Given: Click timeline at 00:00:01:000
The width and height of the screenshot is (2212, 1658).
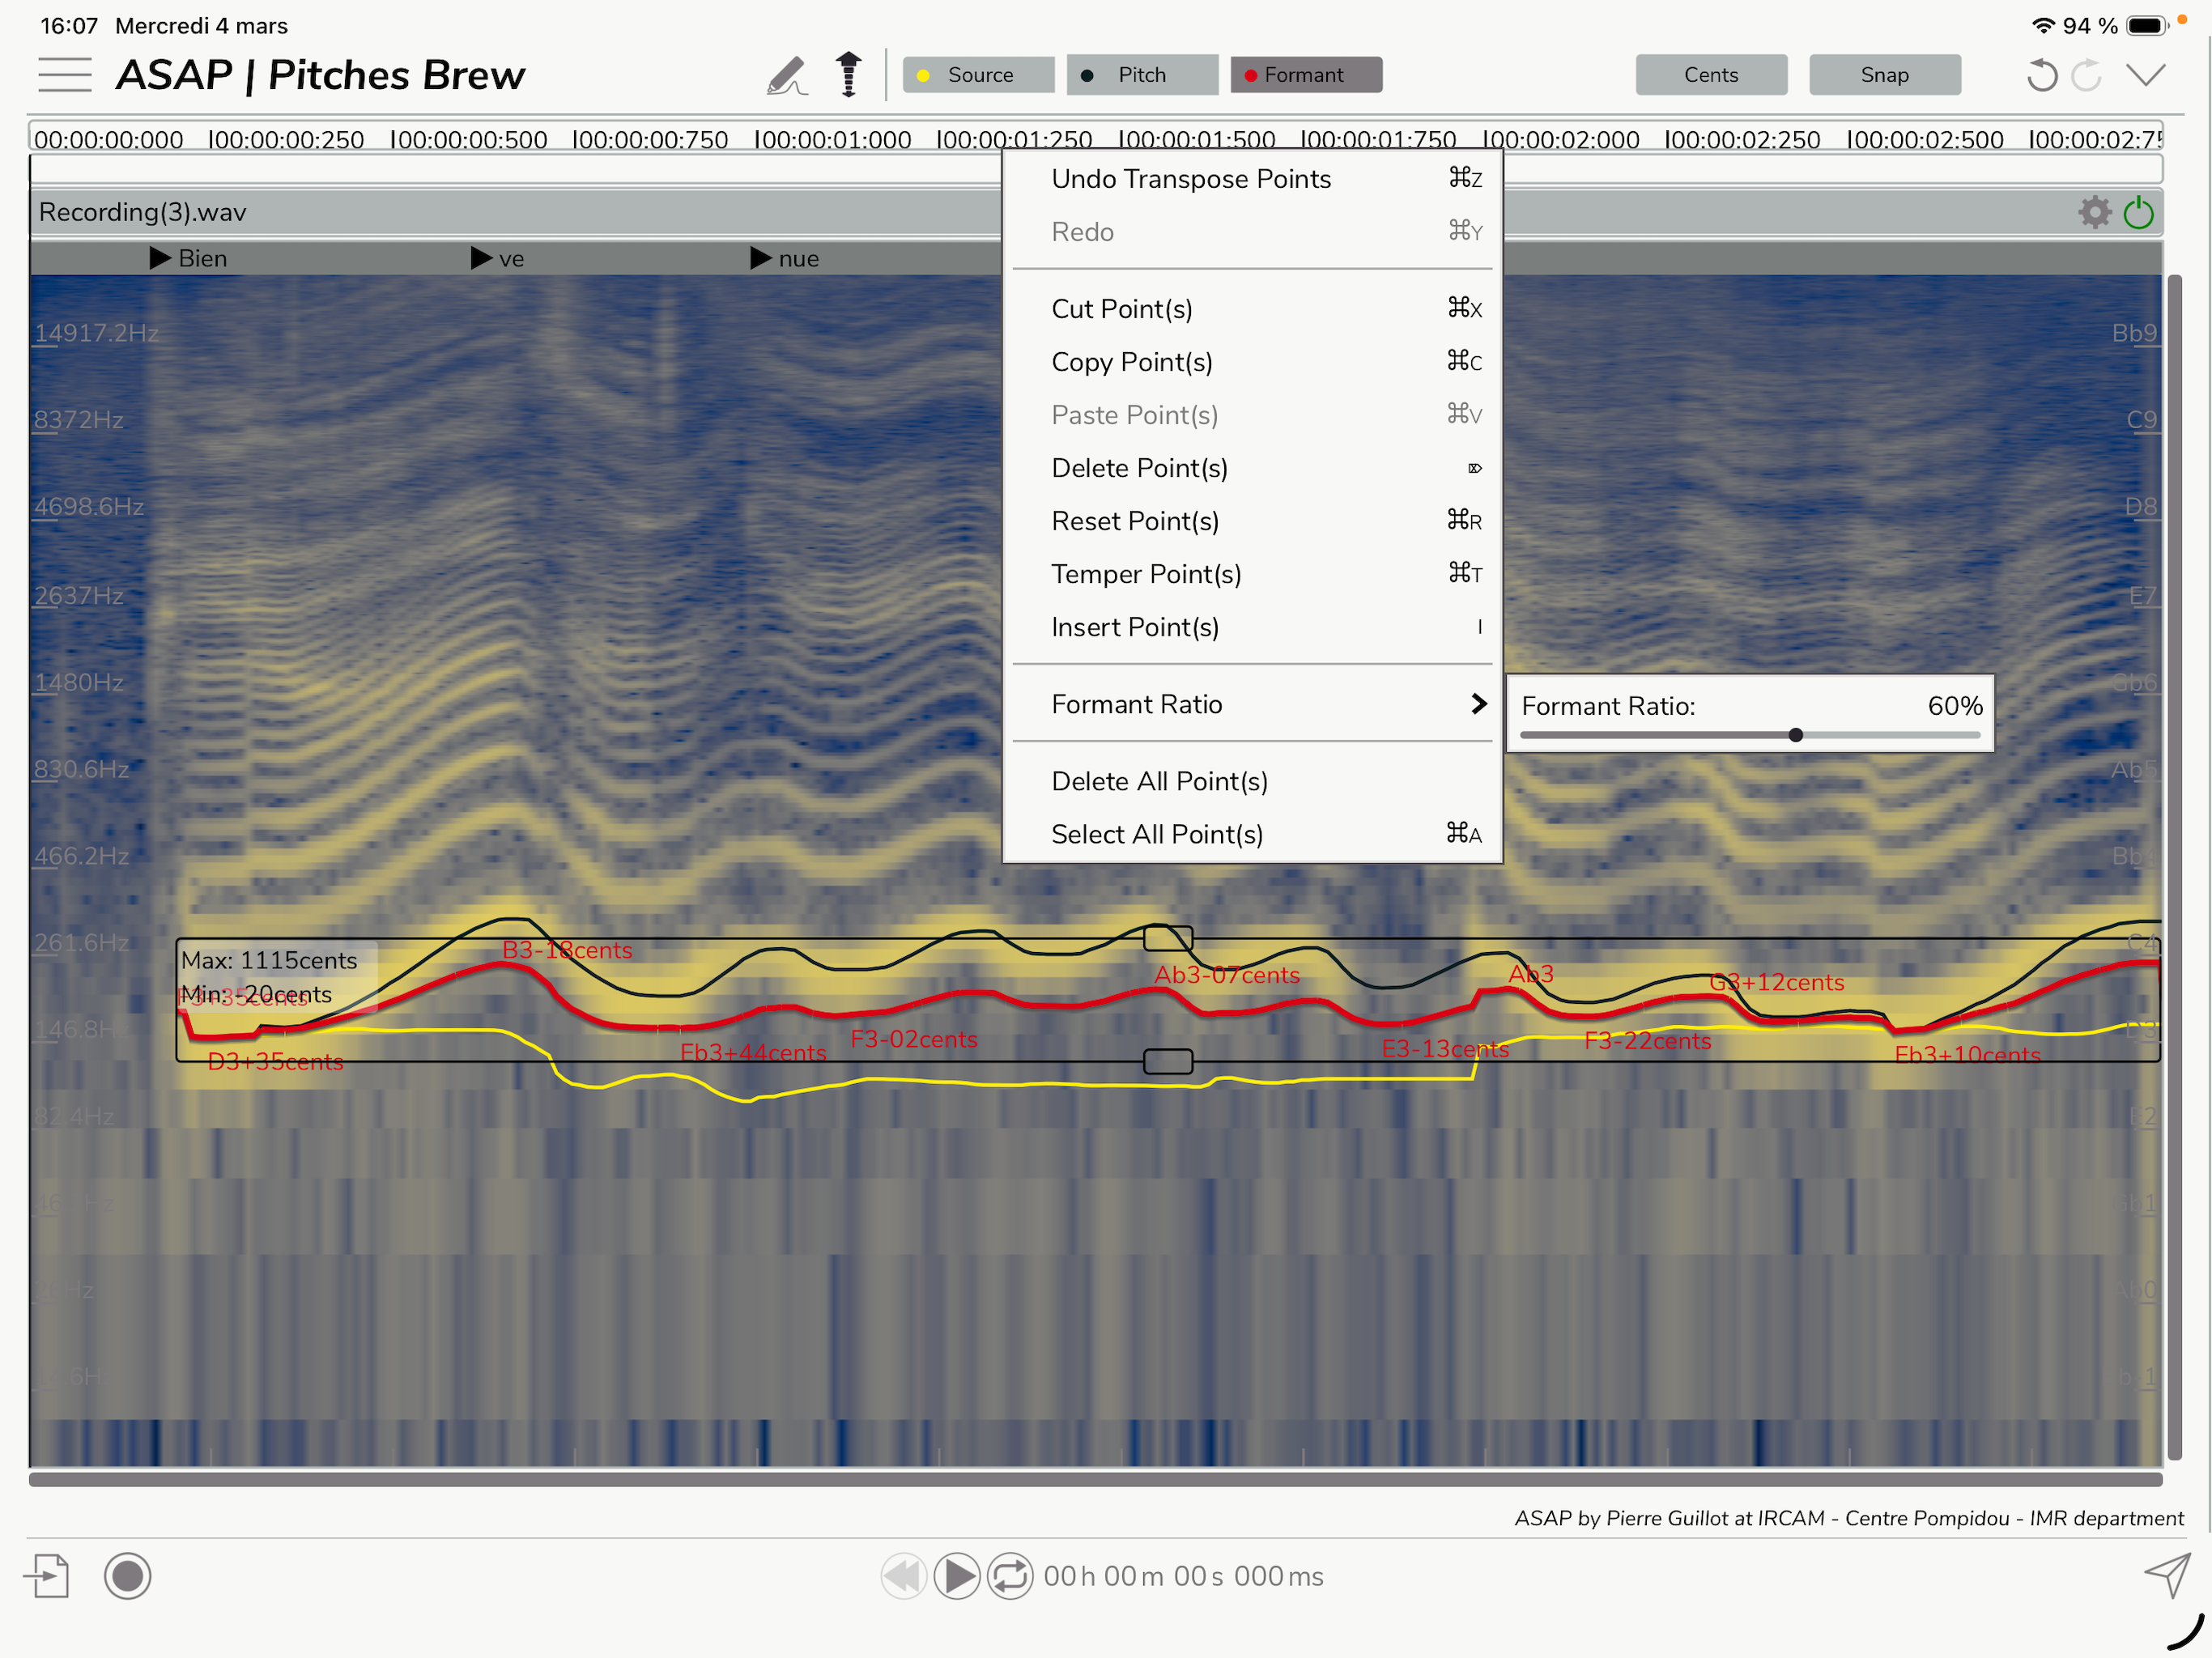Looking at the screenshot, I should tap(833, 139).
